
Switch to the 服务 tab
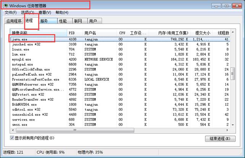coord(48,21)
